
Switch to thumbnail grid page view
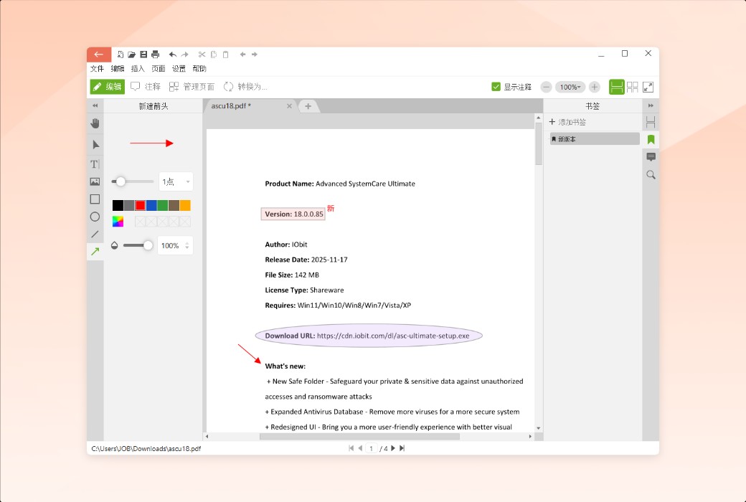point(632,86)
